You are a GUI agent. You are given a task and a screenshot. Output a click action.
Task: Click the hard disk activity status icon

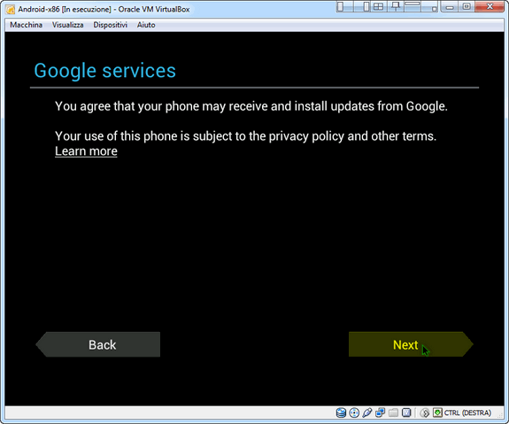[341, 412]
